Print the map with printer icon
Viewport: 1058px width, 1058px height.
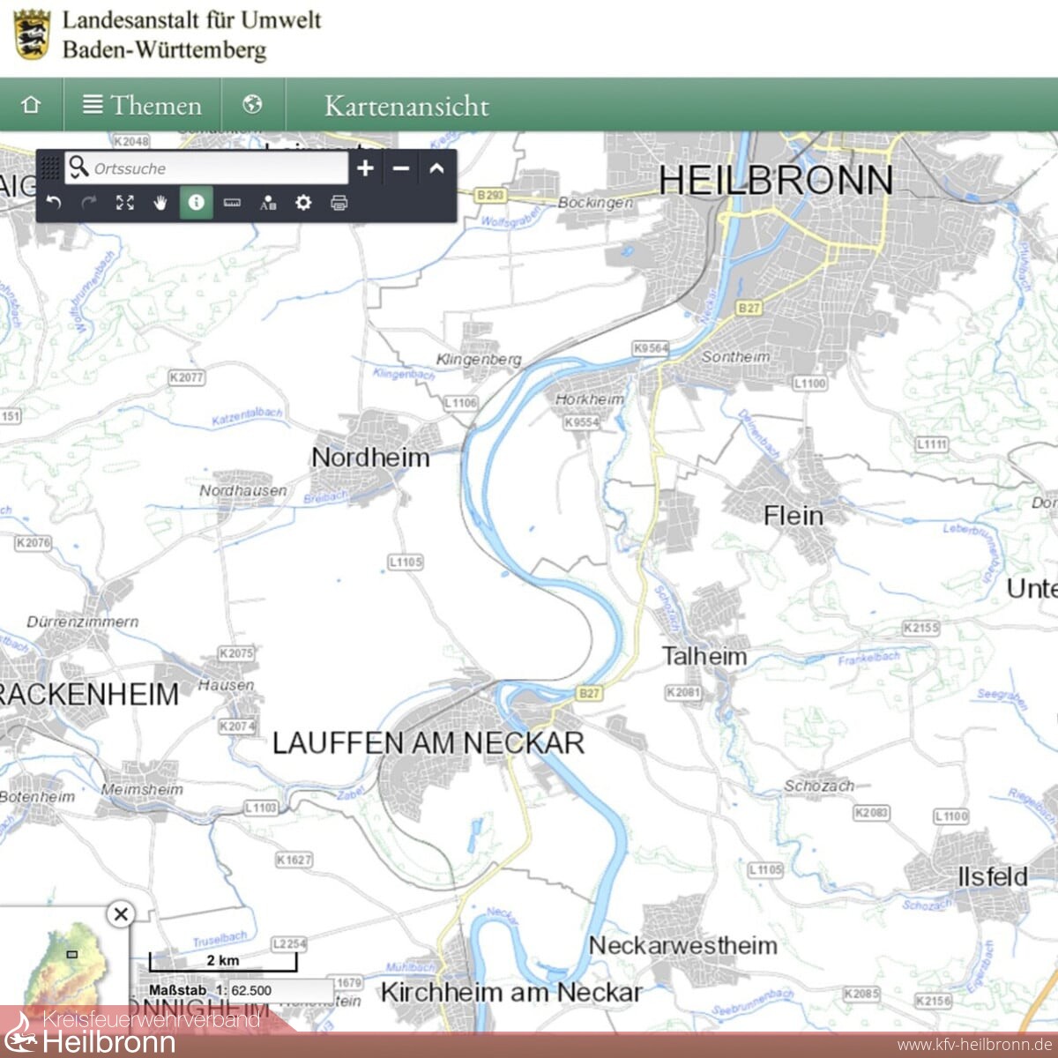[x=339, y=203]
